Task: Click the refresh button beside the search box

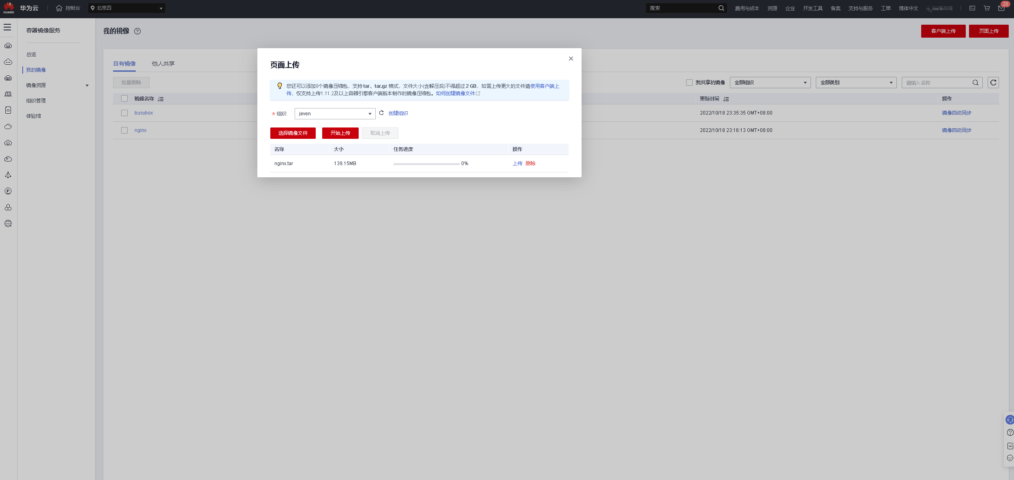Action: [993, 83]
